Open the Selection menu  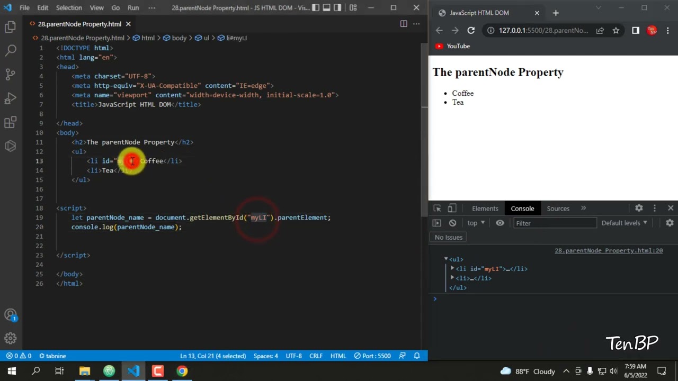point(69,8)
